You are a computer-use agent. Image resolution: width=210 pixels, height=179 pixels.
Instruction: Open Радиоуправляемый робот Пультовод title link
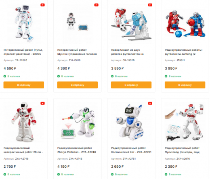coord(183,150)
